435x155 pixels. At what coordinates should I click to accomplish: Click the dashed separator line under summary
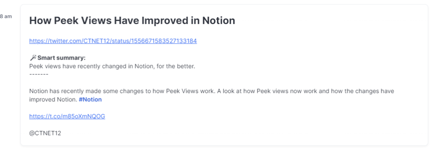pos(39,74)
